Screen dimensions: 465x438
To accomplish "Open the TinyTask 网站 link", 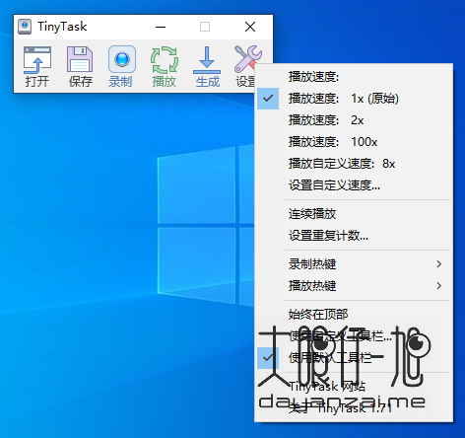I will tap(354, 387).
